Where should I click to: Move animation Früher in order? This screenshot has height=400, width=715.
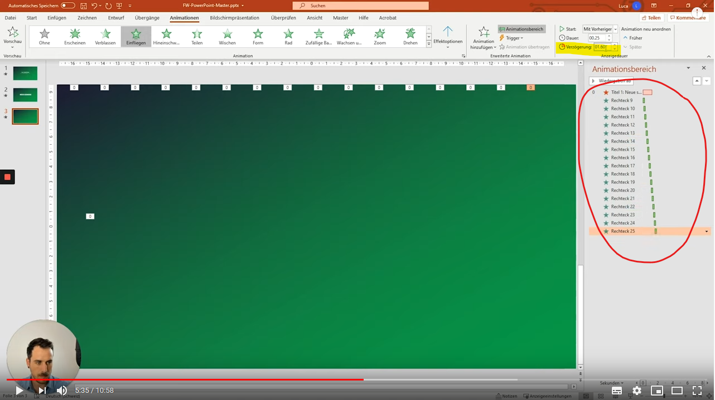coord(632,38)
